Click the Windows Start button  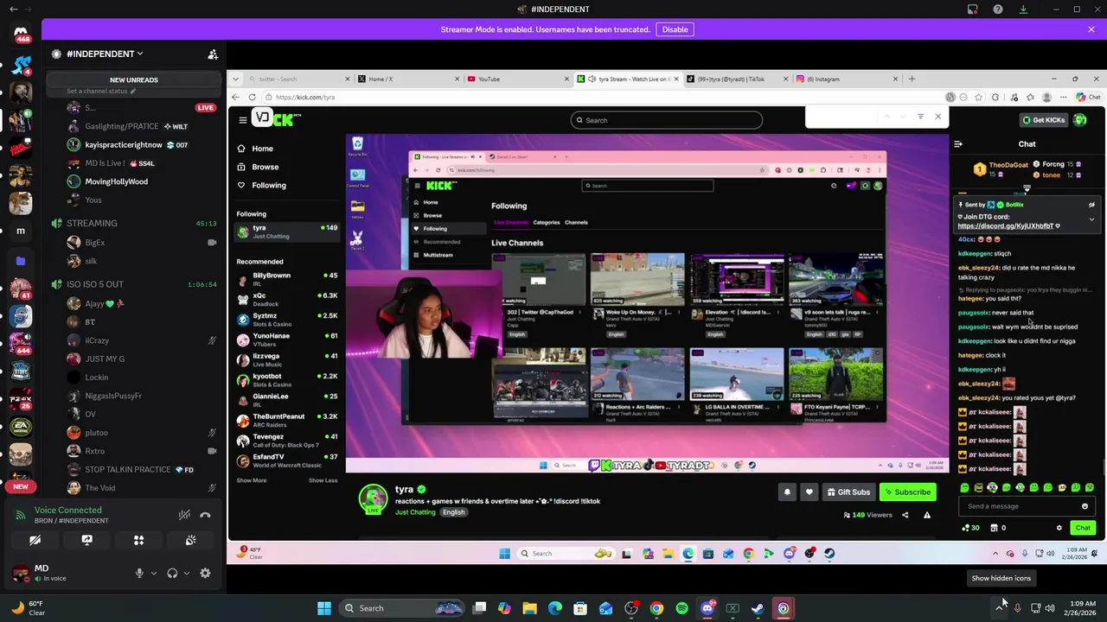[323, 608]
